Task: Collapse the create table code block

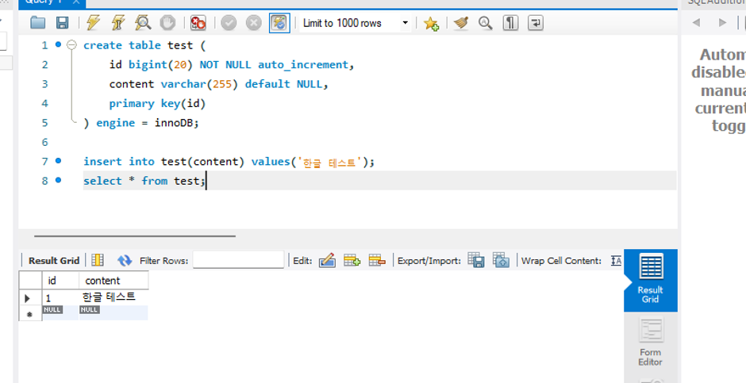Action: point(71,45)
